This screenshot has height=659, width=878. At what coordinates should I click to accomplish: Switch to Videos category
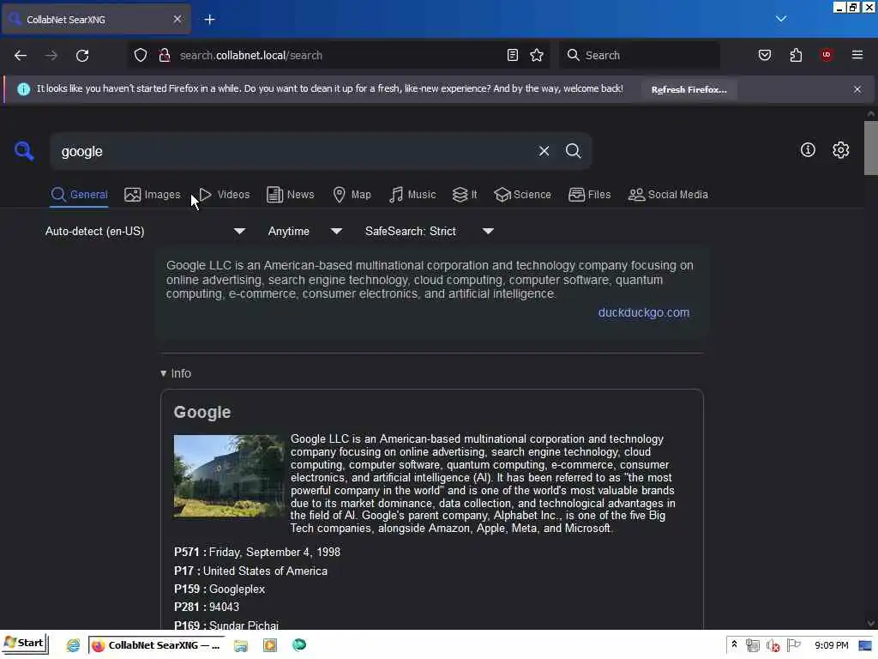coord(225,195)
